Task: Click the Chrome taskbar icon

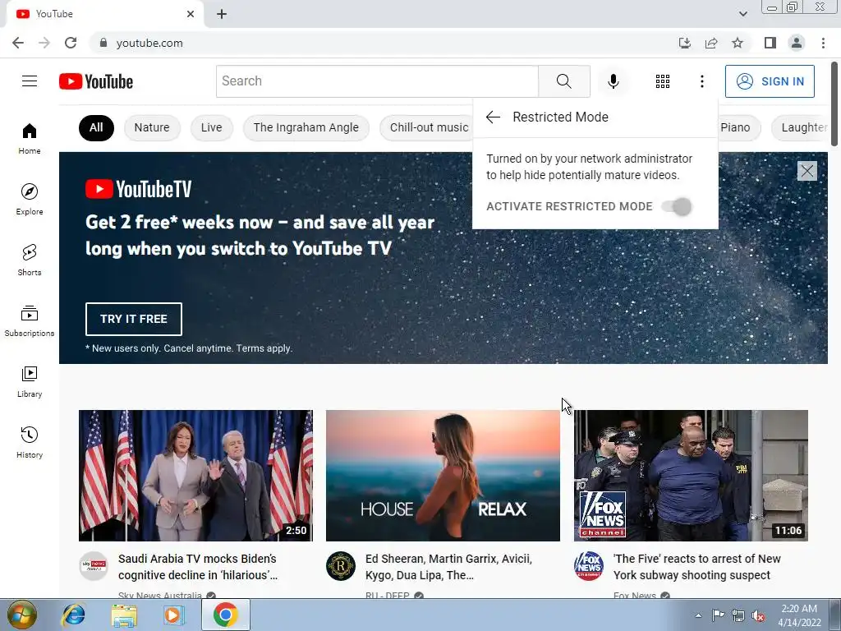Action: point(226,615)
